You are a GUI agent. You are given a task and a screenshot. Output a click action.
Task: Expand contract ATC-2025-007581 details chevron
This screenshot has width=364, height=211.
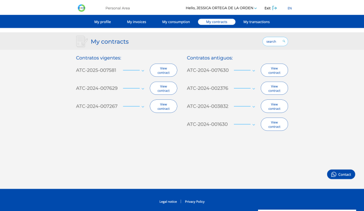[x=143, y=71]
